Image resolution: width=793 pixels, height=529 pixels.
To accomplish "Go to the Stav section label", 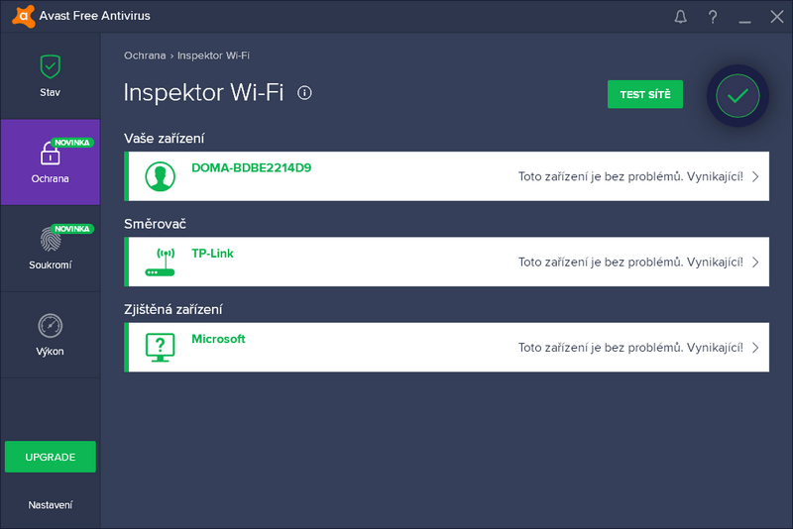I will pyautogui.click(x=51, y=92).
